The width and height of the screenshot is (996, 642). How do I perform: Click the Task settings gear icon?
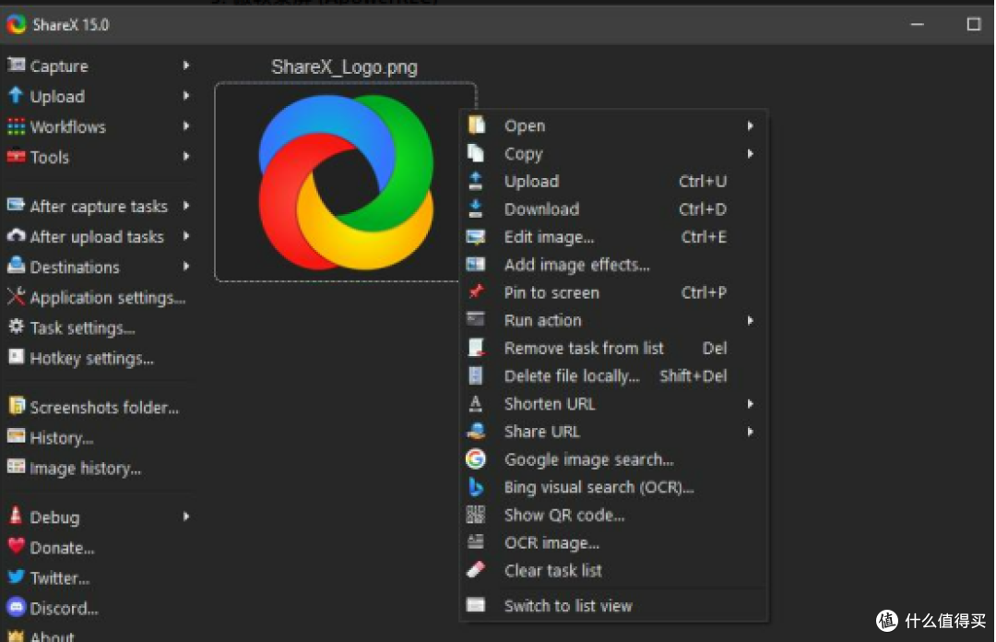tap(16, 327)
